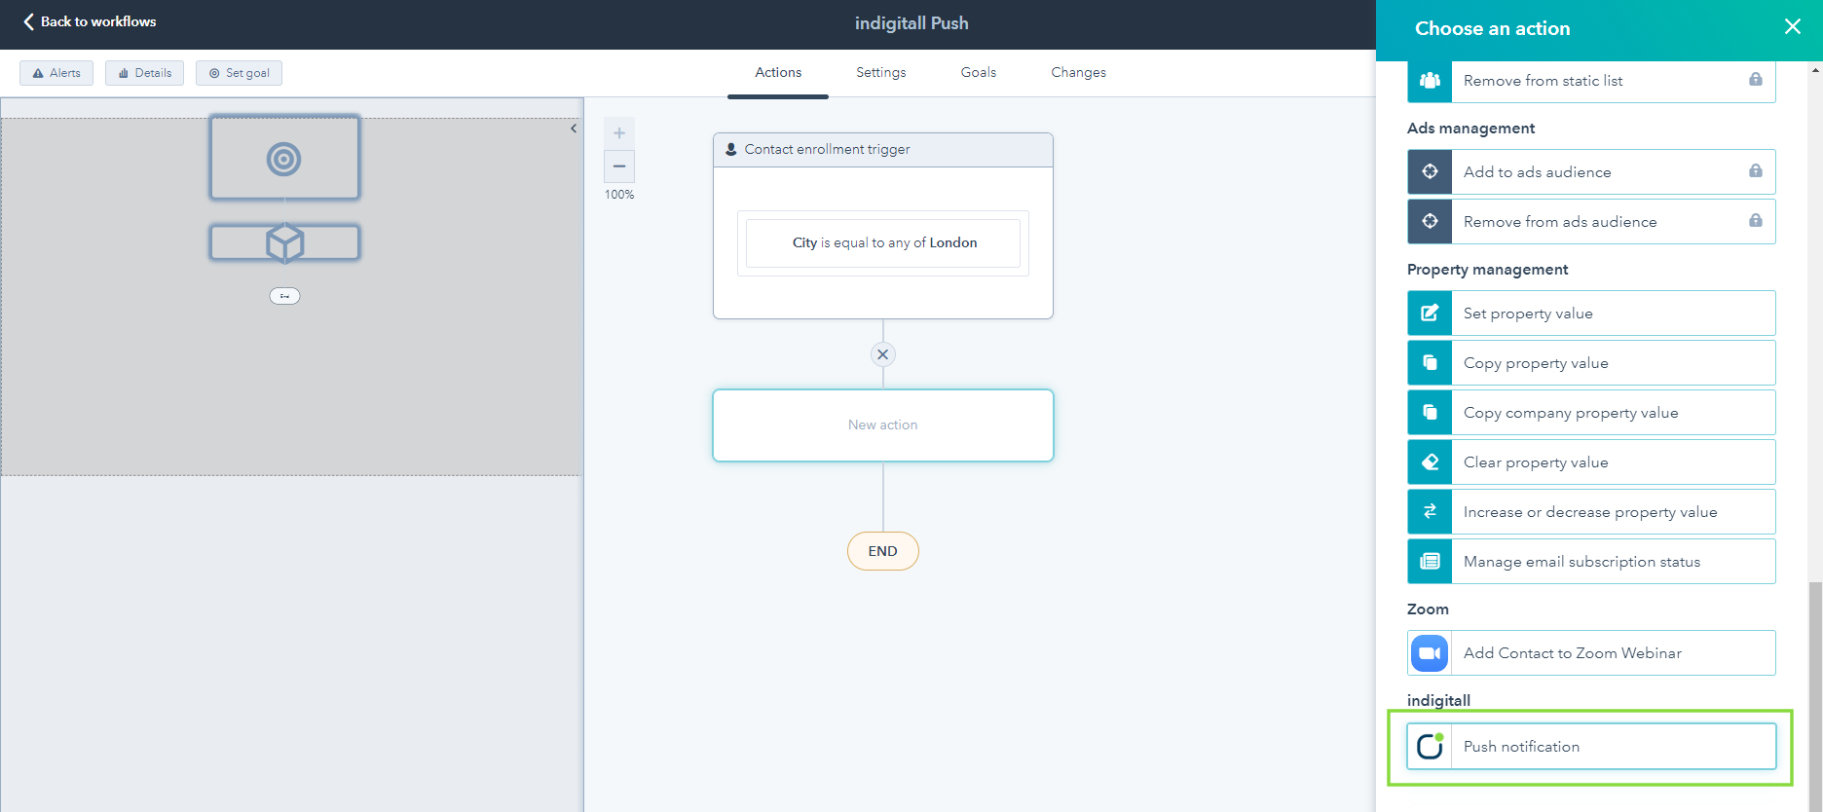The height and width of the screenshot is (812, 1823).
Task: Click the Set property value pencil icon
Action: pyautogui.click(x=1430, y=314)
